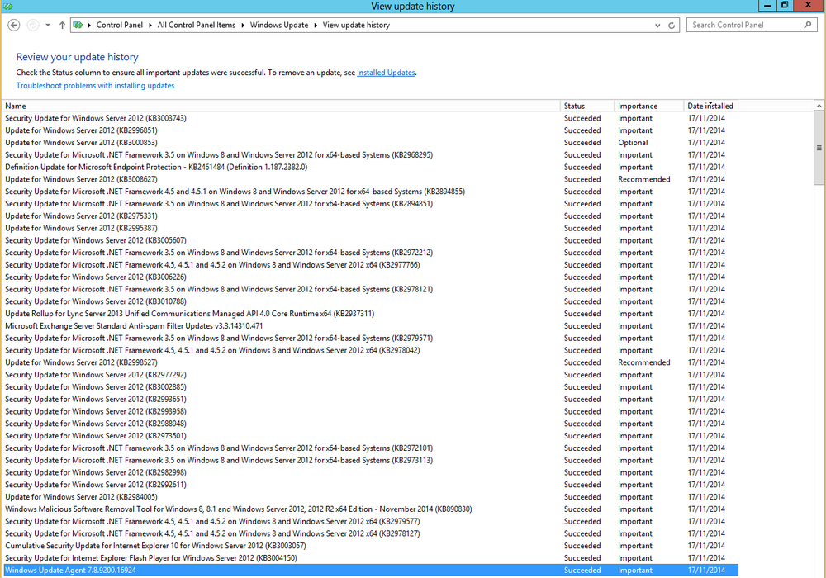The height and width of the screenshot is (578, 826).
Task: Sort by the Importance column header
Action: [649, 106]
